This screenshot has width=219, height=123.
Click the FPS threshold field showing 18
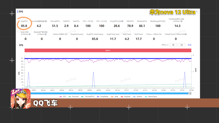tap(173, 45)
